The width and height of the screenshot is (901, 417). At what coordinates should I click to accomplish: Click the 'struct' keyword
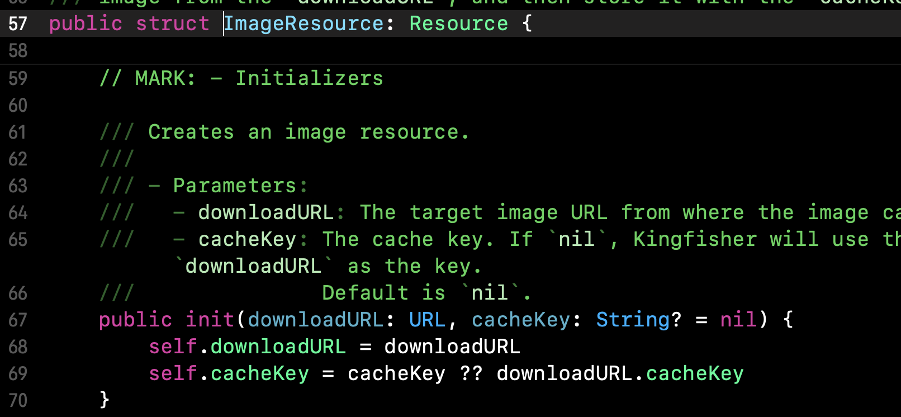click(173, 23)
